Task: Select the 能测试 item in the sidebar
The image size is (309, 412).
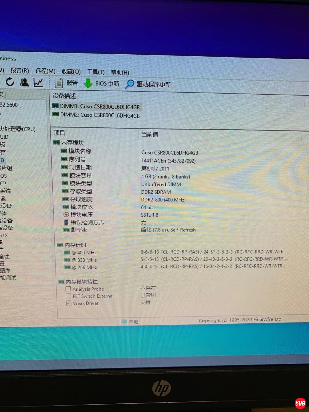Action: [x=8, y=277]
